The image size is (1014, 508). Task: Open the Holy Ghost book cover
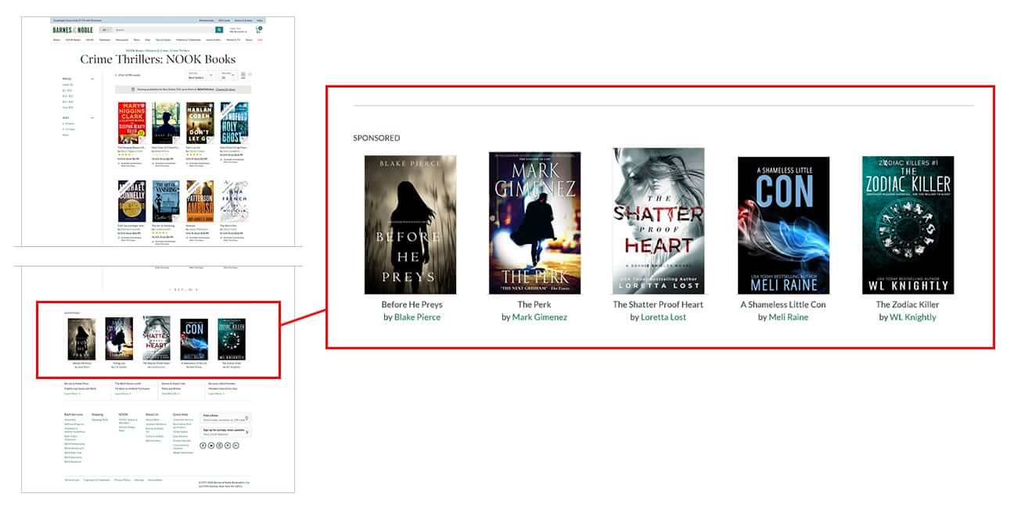click(235, 123)
